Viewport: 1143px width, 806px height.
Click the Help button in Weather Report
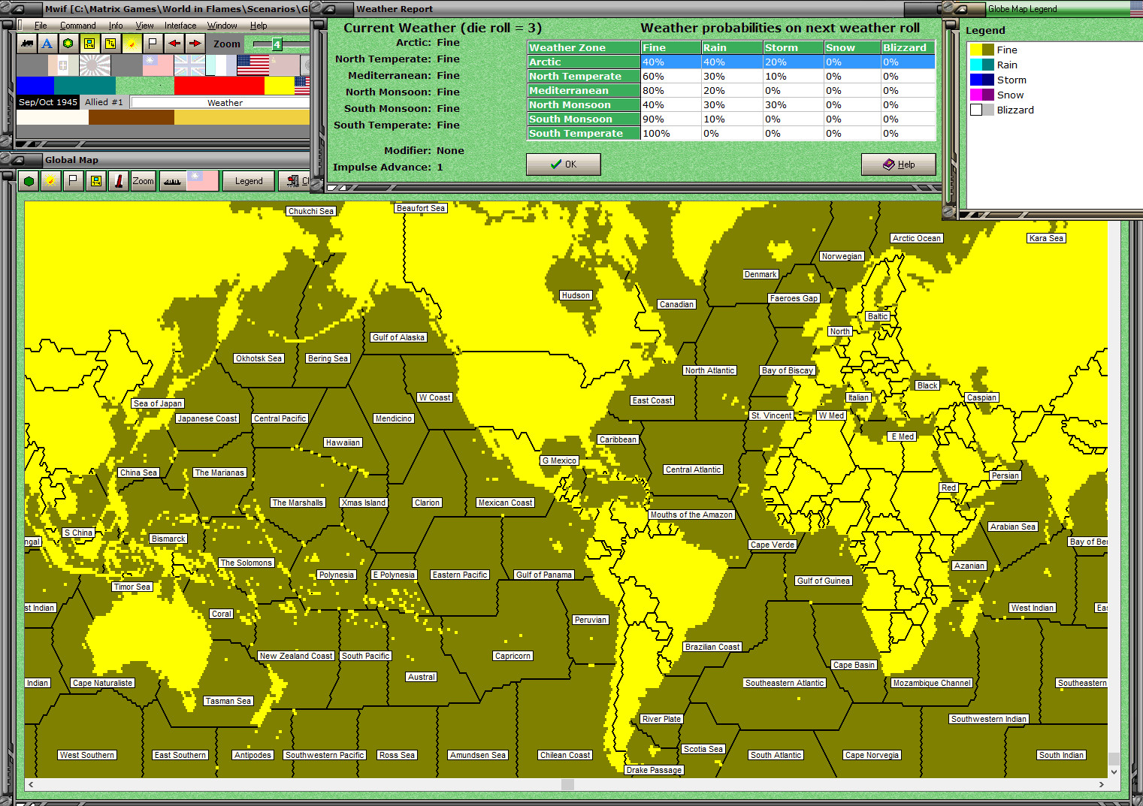click(899, 165)
